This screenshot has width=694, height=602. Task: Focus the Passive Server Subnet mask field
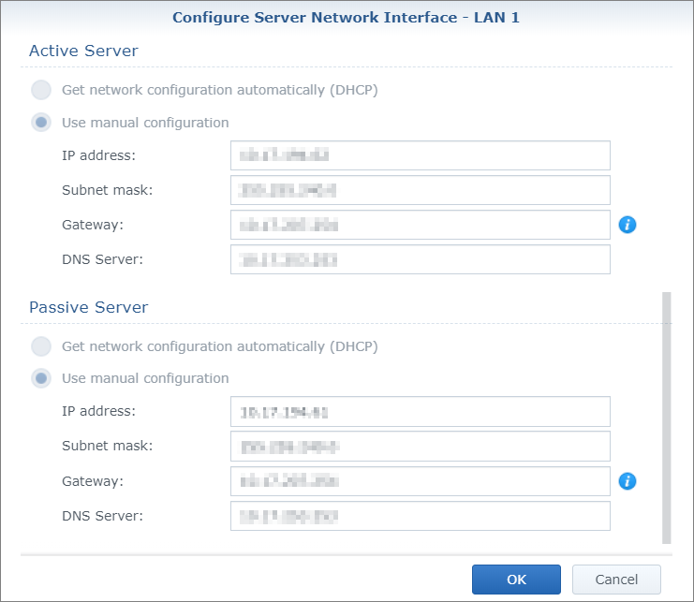coord(420,447)
